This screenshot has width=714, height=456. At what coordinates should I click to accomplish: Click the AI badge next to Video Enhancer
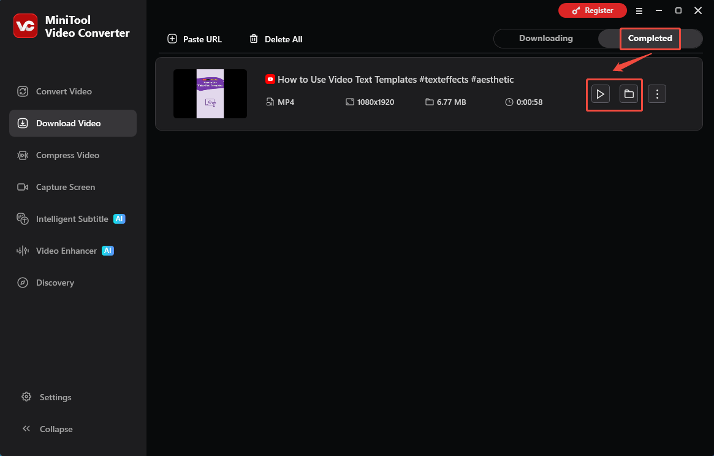pos(108,251)
